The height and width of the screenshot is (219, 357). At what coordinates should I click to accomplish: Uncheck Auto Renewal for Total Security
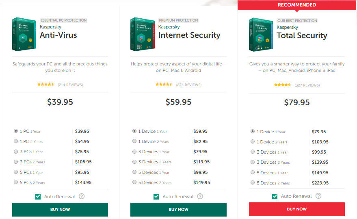275,196
